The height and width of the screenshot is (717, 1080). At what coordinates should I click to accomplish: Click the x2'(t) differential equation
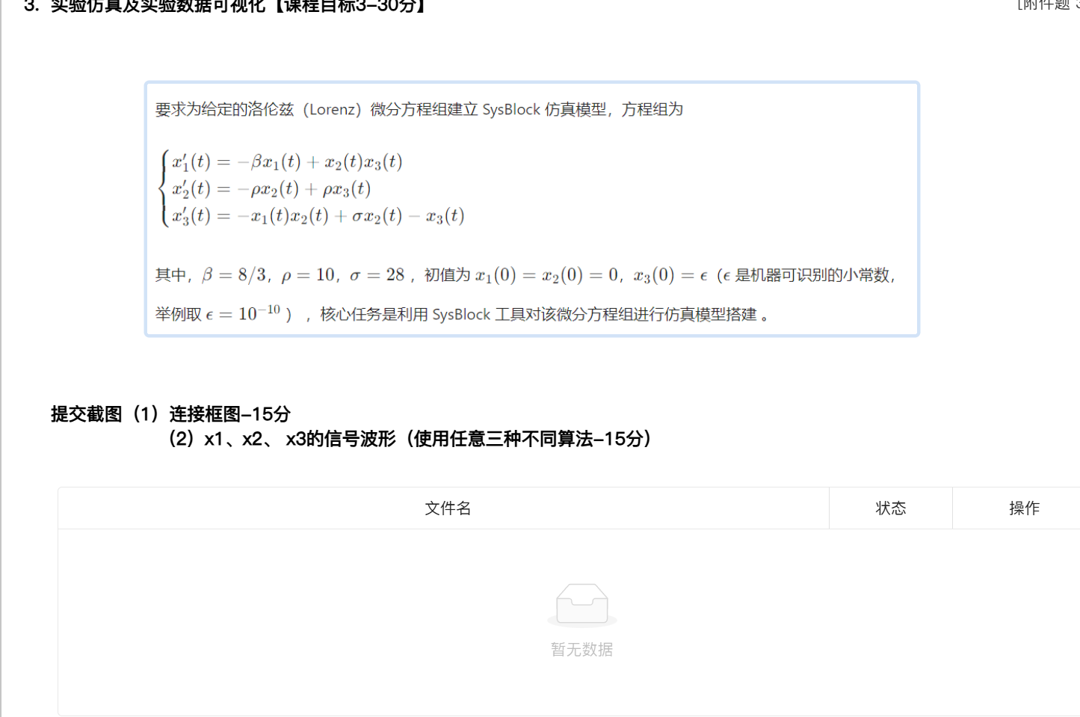click(271, 188)
